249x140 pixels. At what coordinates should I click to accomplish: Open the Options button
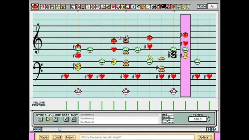205,137
